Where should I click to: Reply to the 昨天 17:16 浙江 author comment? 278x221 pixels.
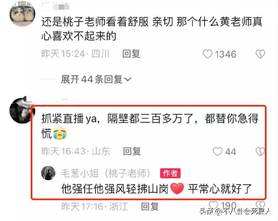[150, 207]
